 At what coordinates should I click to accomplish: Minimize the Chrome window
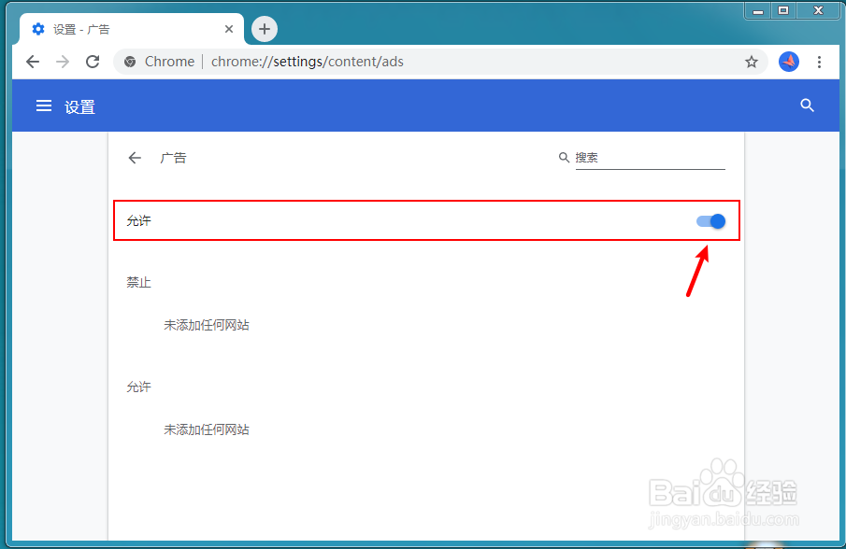coord(758,11)
